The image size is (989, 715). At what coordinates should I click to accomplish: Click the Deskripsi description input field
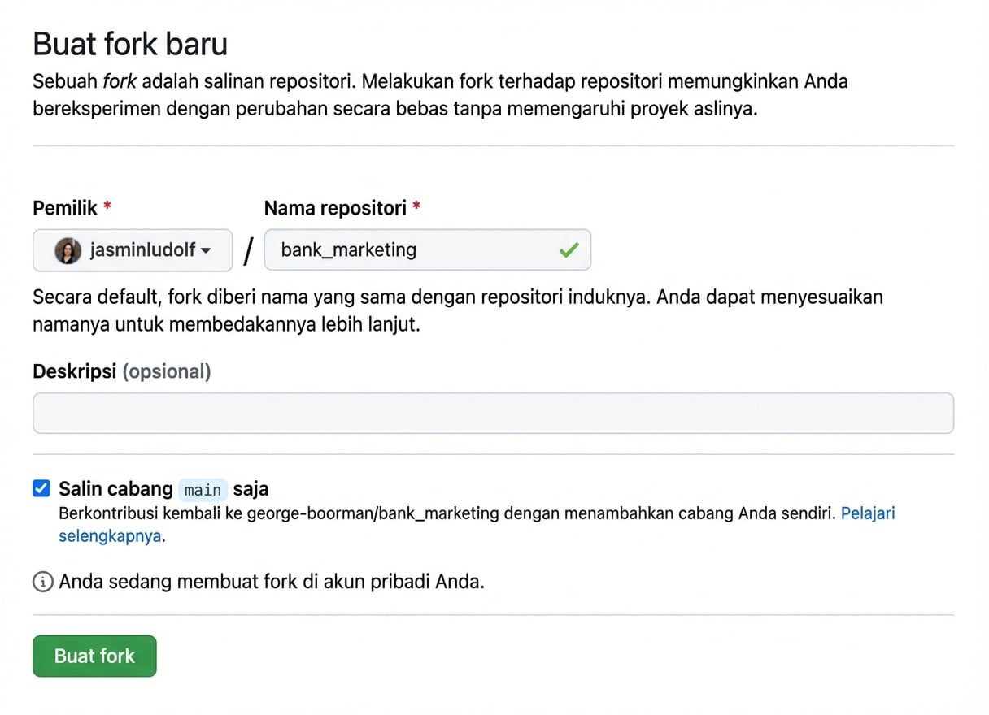tap(493, 414)
